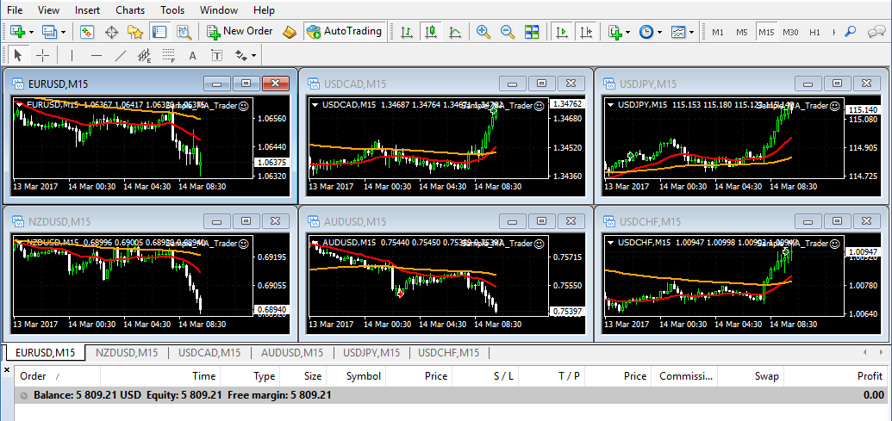This screenshot has height=421, width=892.
Task: Open MetaEditor with the yellow book icon
Action: (290, 32)
